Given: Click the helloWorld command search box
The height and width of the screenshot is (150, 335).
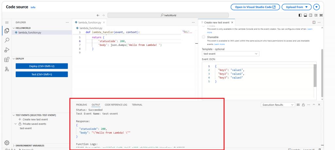Looking at the screenshot, I should [168, 15].
